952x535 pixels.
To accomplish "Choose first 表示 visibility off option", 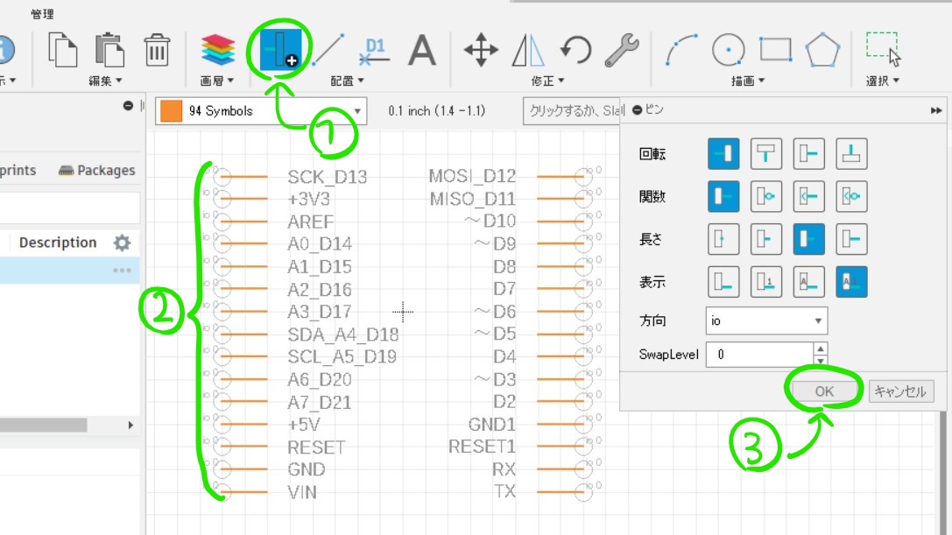I will [723, 282].
